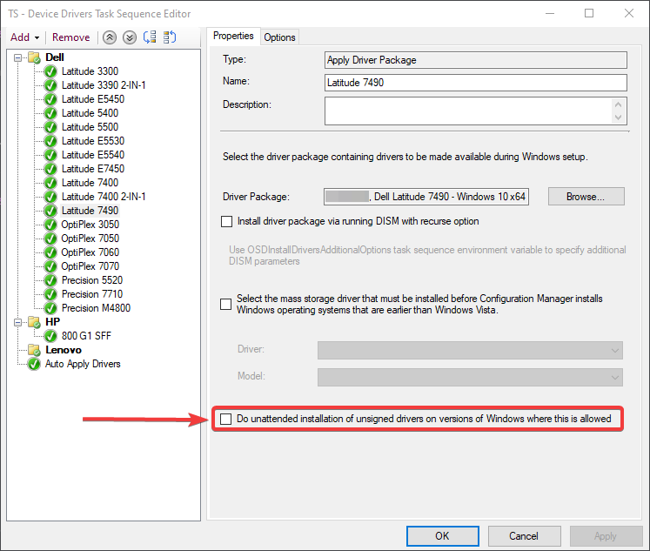This screenshot has width=650, height=551.
Task: Click the greyed-out Apply button
Action: (x=606, y=536)
